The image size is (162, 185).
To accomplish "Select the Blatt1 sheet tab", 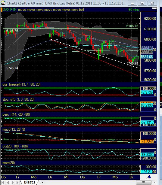I will 30,182.
